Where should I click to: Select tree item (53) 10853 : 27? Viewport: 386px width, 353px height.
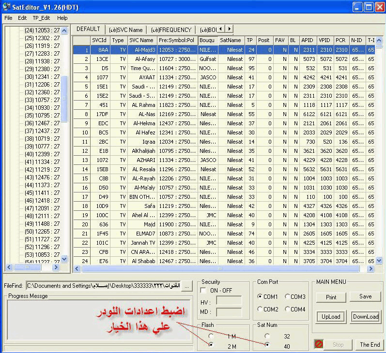[42, 255]
